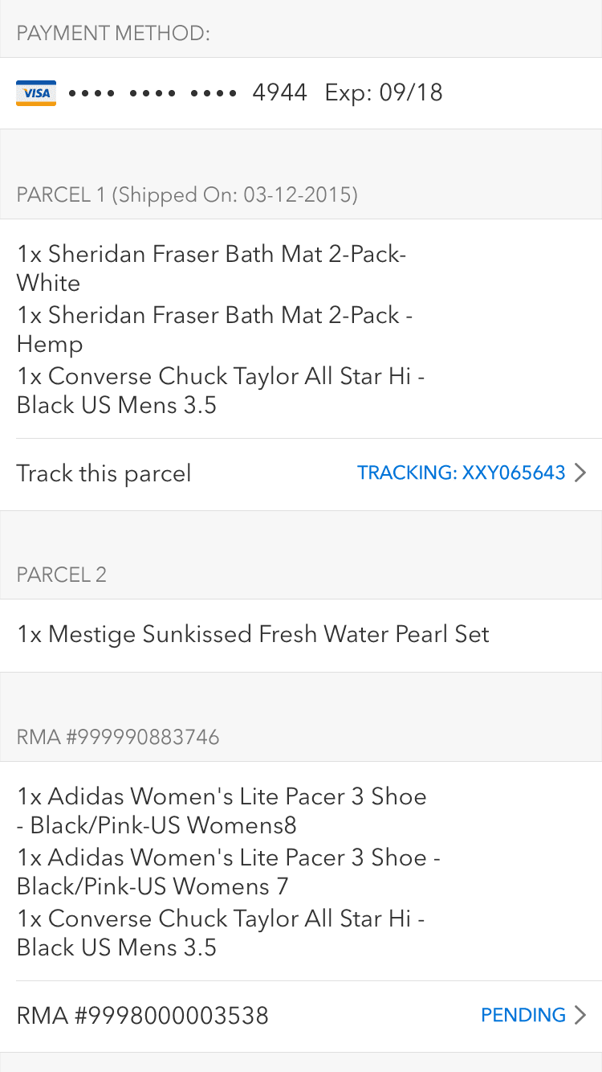Tap the PARCEL 2 section header
Image resolution: width=602 pixels, height=1072 pixels.
pos(62,575)
